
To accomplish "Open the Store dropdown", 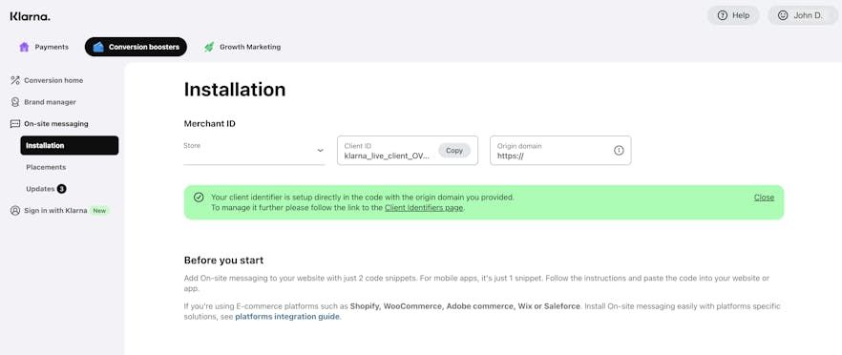I will (x=254, y=151).
